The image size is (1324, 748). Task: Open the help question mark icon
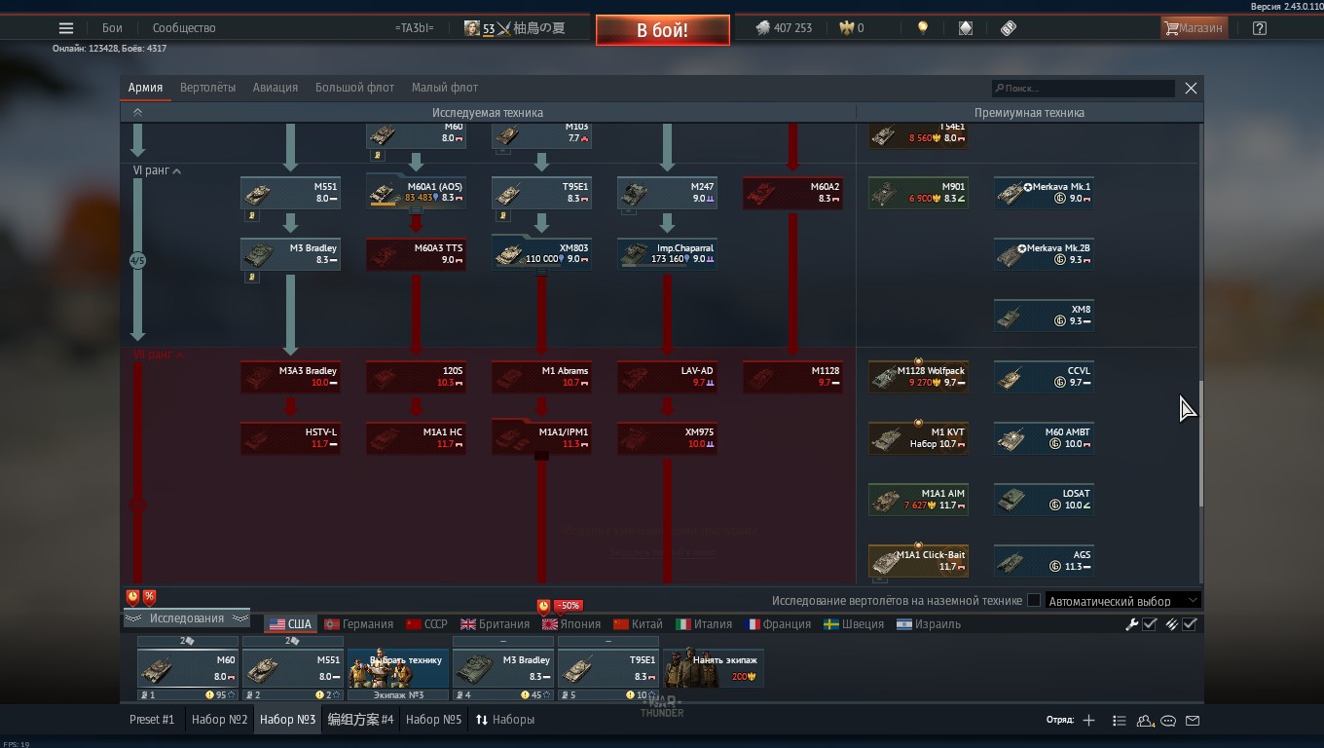1260,28
